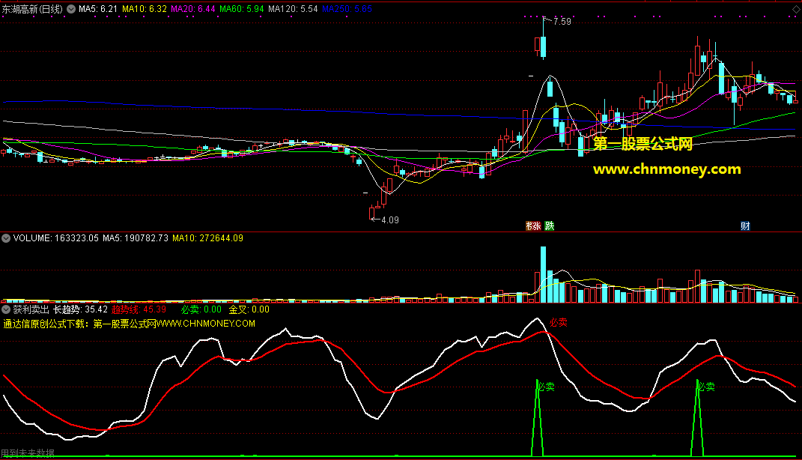
Task: Click the yellow 金叉: 0.00 value
Action: (249, 309)
